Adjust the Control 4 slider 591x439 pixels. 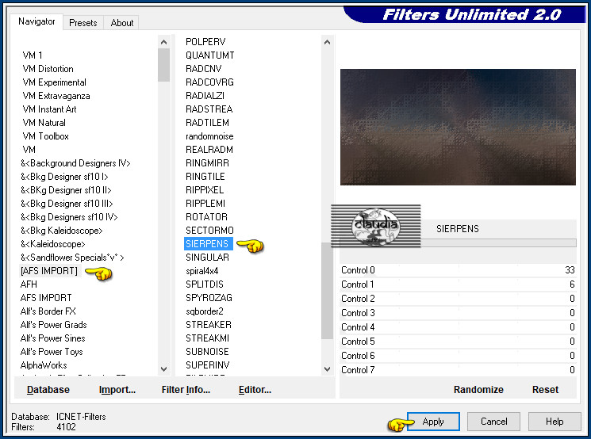458,327
